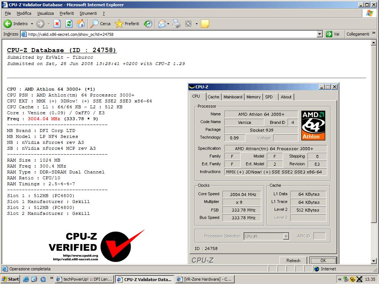This screenshot has height=284, width=379.
Task: Click the Edit page icon
Action: click(x=188, y=24)
